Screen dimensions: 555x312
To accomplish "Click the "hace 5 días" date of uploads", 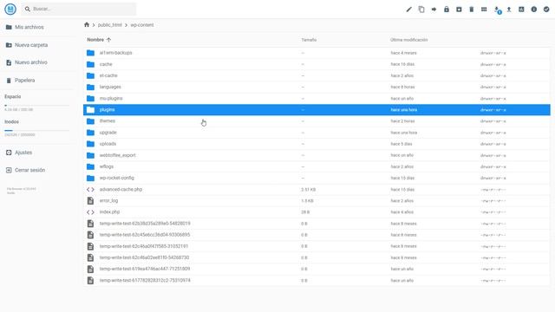I will pos(402,144).
